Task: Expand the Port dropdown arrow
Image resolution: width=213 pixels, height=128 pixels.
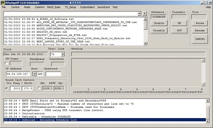Action: [35, 74]
